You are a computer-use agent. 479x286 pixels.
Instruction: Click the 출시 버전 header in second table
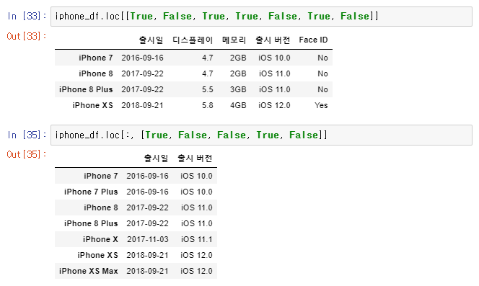(x=195, y=158)
